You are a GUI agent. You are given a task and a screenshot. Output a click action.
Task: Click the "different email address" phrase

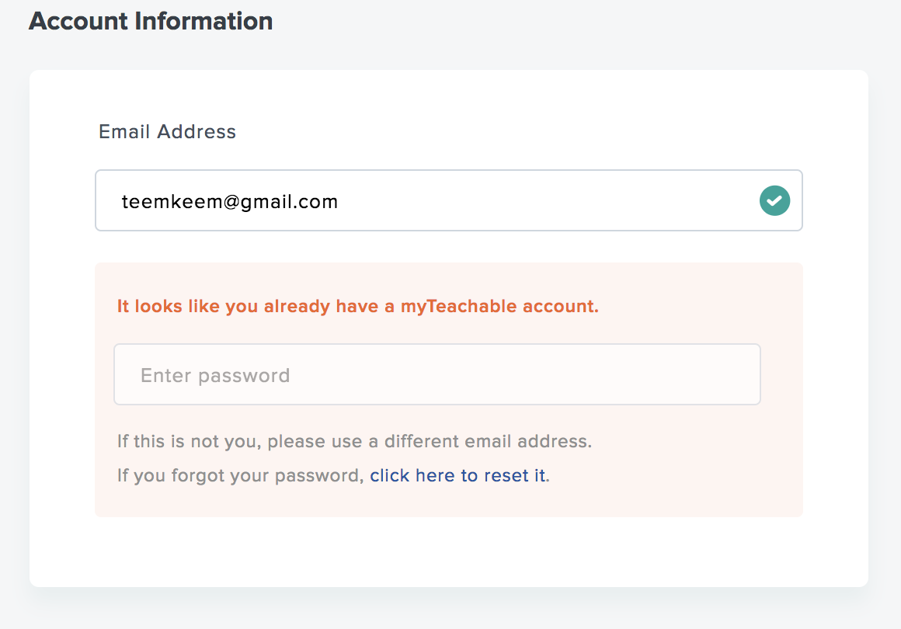(x=487, y=441)
